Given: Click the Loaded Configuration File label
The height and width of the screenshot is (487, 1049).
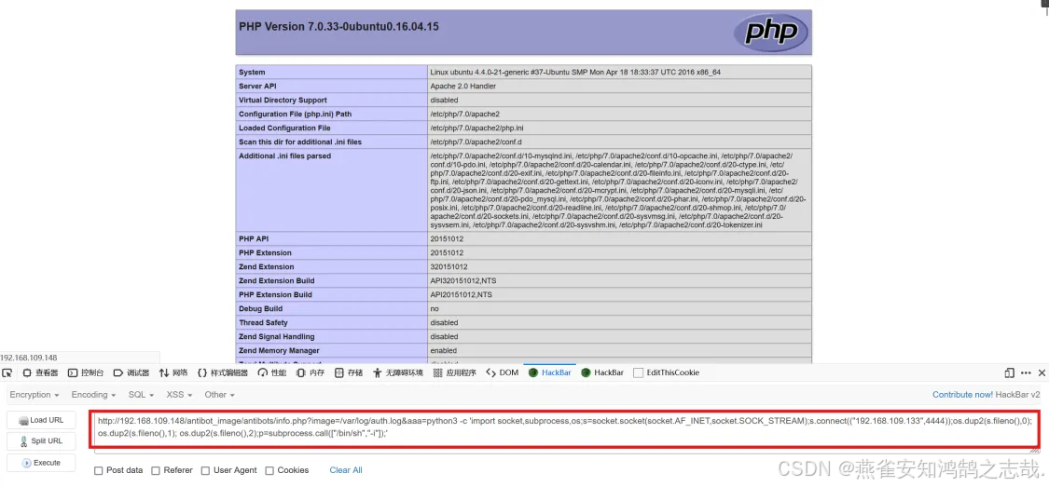Looking at the screenshot, I should click(x=284, y=129).
